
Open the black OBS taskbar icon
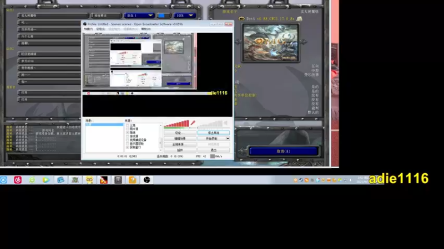[147, 180]
